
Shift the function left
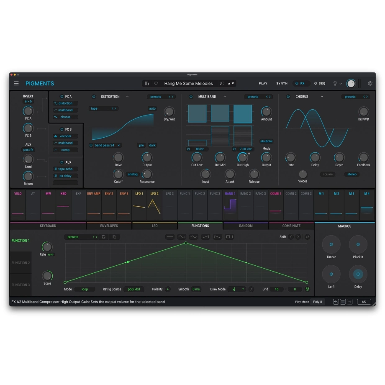(291, 237)
